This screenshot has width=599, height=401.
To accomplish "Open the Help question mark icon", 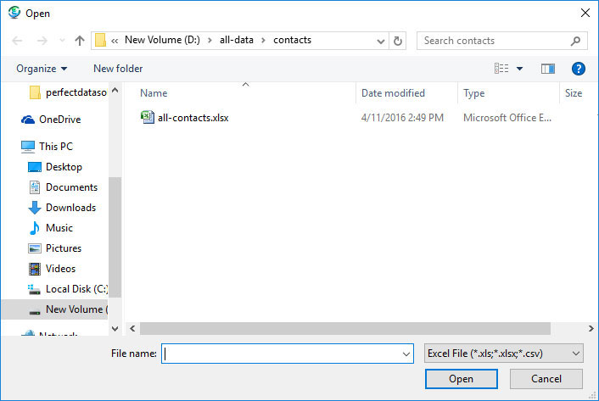I will pyautogui.click(x=579, y=69).
